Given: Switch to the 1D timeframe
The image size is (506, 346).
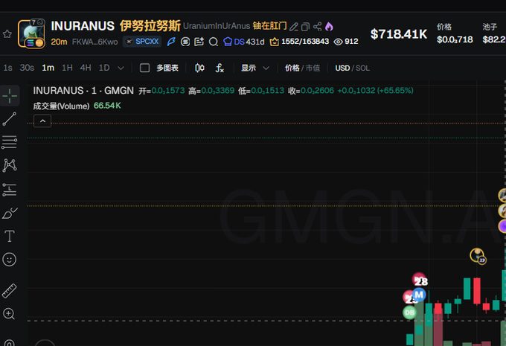Looking at the screenshot, I should tap(104, 68).
